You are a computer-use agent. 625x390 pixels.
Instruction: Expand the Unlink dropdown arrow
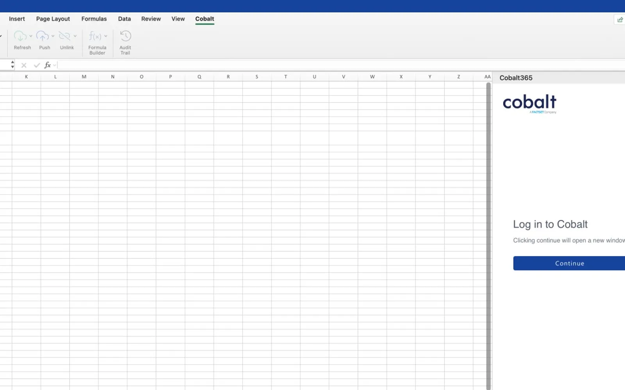coord(75,36)
